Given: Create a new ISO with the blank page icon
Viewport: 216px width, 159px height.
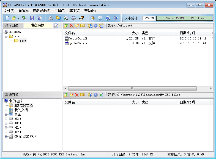Looking at the screenshot, I should point(7,18).
